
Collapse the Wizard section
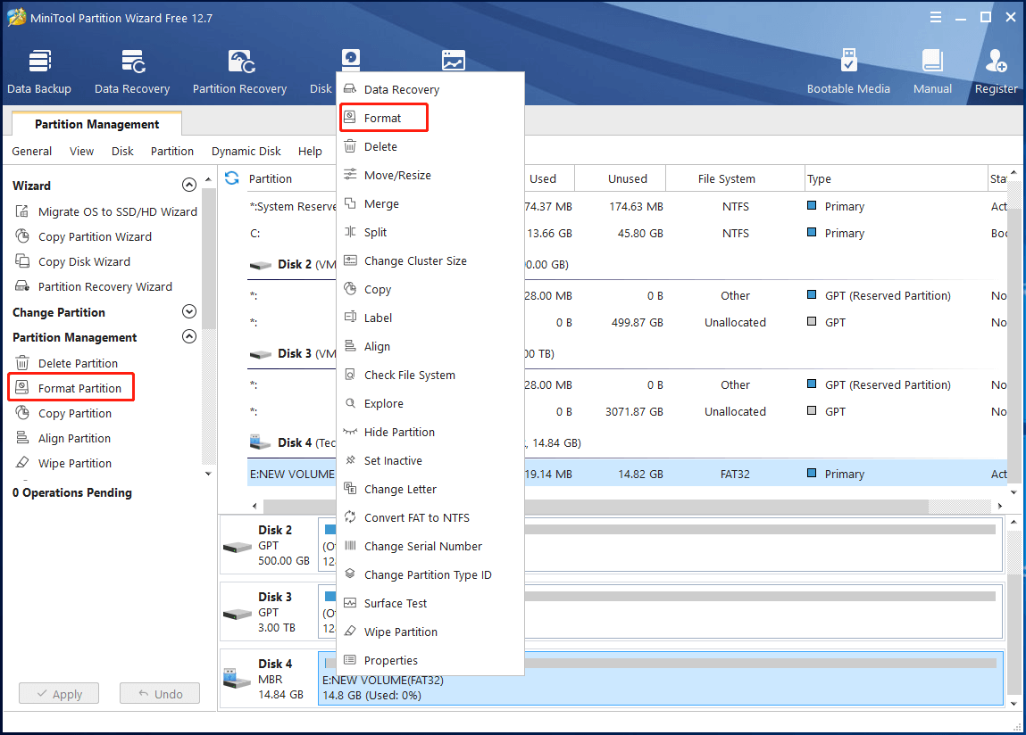(x=189, y=185)
